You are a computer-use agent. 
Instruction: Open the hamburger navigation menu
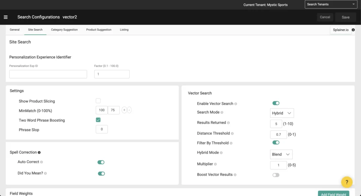(6, 17)
